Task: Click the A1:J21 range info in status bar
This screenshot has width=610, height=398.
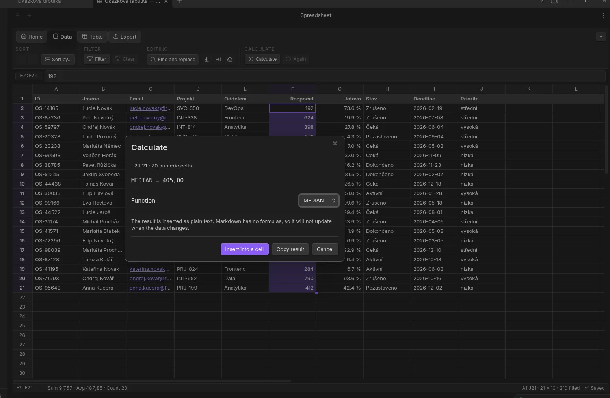Action: point(551,388)
